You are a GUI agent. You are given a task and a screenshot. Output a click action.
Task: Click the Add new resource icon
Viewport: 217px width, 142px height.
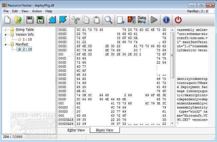[121, 20]
